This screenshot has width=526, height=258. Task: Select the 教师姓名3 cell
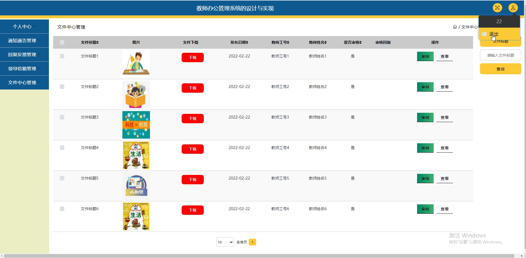pyautogui.click(x=318, y=117)
